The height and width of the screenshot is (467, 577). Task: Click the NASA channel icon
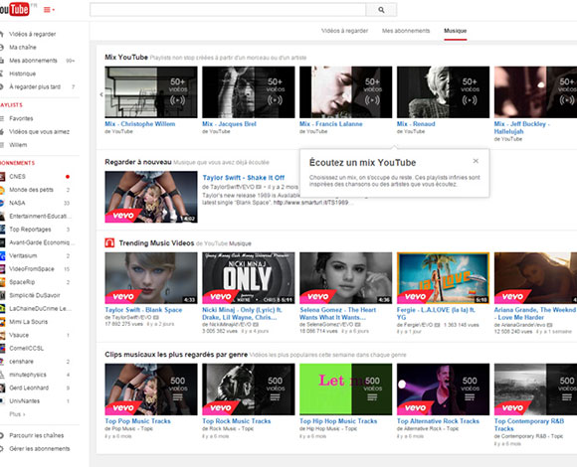click(2, 203)
